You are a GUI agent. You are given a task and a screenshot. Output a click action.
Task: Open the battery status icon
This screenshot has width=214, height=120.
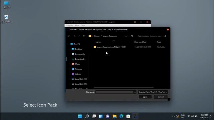click(x=196, y=116)
